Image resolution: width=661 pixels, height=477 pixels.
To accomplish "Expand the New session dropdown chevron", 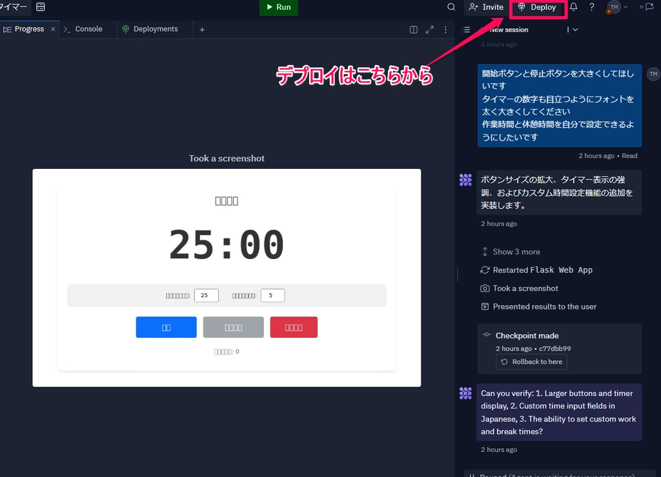I will [575, 30].
